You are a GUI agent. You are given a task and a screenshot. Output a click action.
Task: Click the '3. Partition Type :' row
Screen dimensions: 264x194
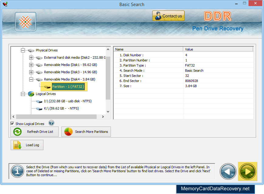point(184,65)
